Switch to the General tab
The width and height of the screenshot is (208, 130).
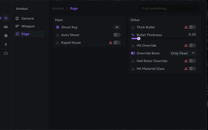pos(27,19)
